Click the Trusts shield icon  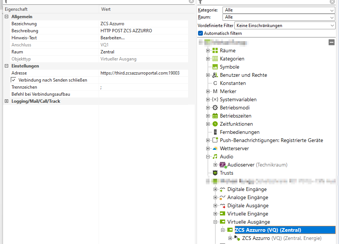[x=215, y=173]
